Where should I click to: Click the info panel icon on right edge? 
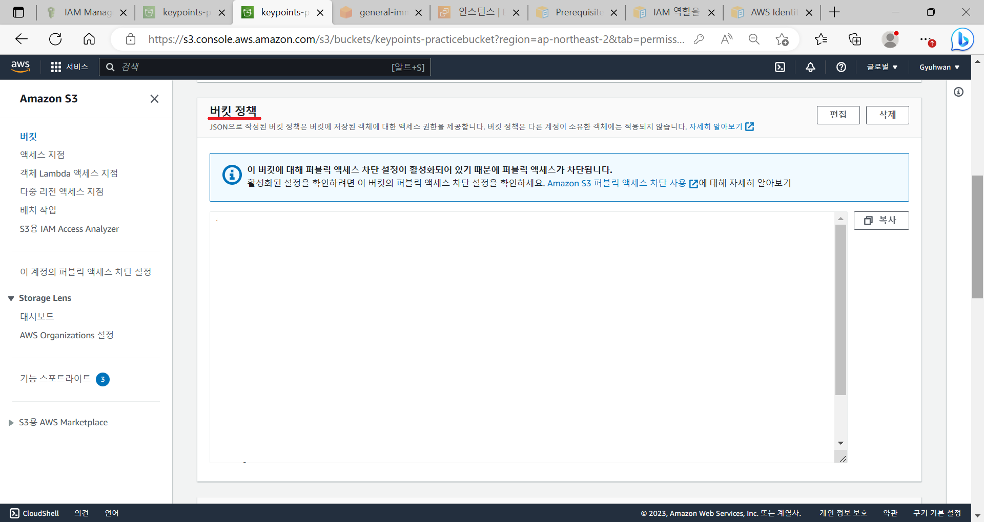click(958, 92)
